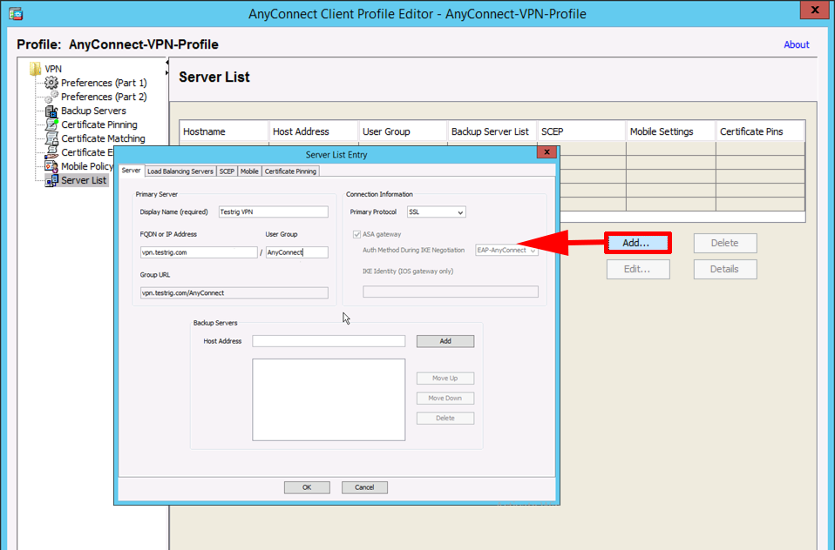Click the Delete button beside Add...
The width and height of the screenshot is (835, 550).
coord(725,243)
